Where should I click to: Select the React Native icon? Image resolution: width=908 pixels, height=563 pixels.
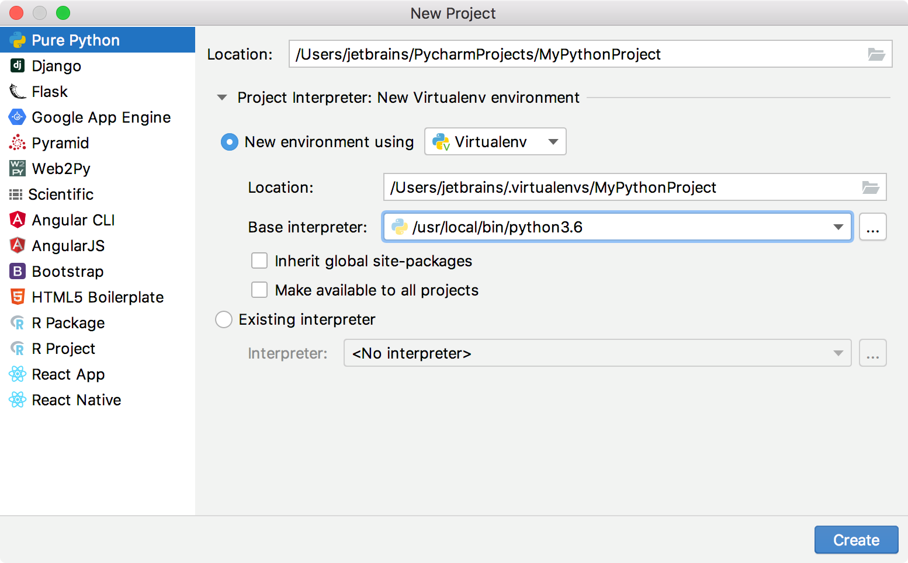[x=17, y=399]
